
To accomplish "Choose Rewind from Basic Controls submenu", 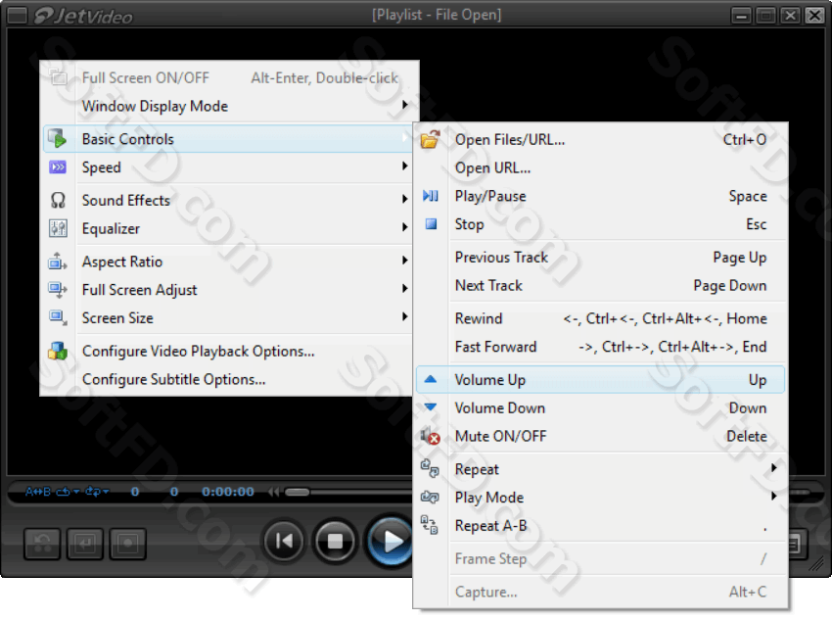I will tap(600, 318).
